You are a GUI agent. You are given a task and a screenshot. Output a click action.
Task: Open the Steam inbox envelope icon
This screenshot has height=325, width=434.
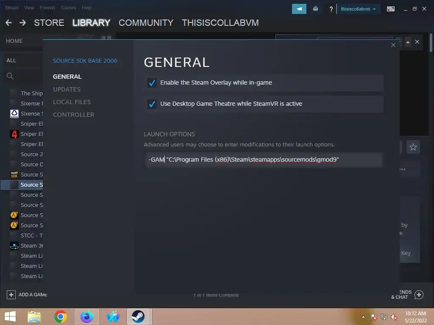[x=315, y=9]
